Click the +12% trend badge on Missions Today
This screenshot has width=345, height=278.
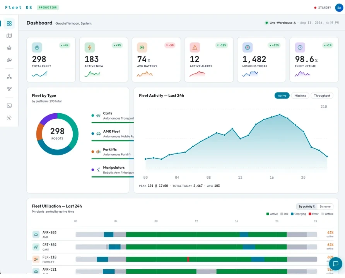(274, 45)
